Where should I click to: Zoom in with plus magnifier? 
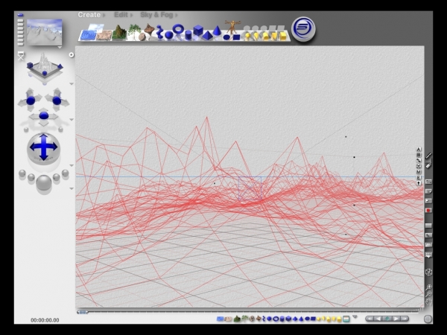click(x=428, y=287)
